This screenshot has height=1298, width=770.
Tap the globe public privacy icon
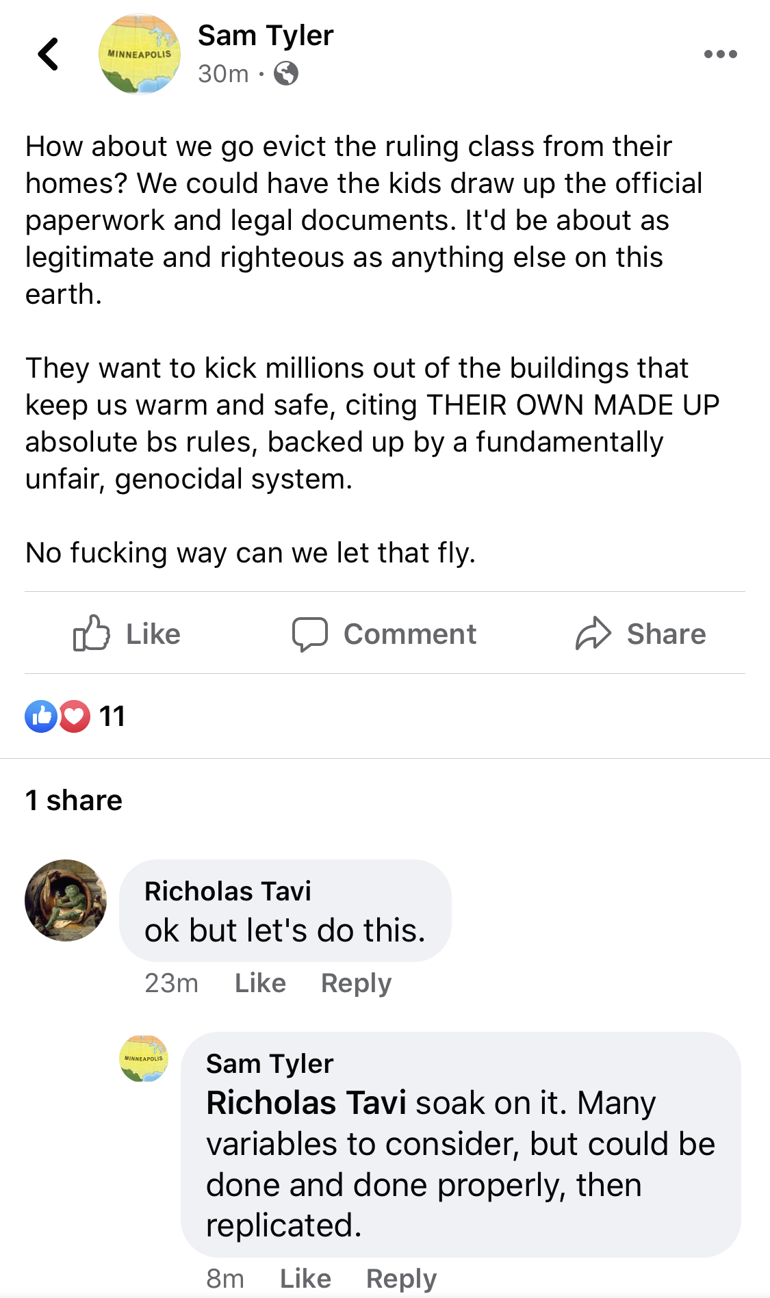pyautogui.click(x=286, y=73)
